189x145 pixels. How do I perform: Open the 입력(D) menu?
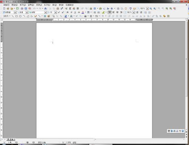point(31,5)
